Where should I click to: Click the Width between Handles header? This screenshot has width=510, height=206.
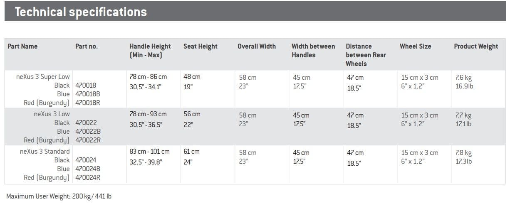tap(313, 51)
